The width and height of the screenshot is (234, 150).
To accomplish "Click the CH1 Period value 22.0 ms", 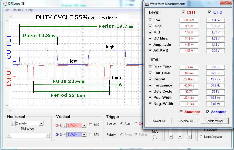I will click(189, 79).
